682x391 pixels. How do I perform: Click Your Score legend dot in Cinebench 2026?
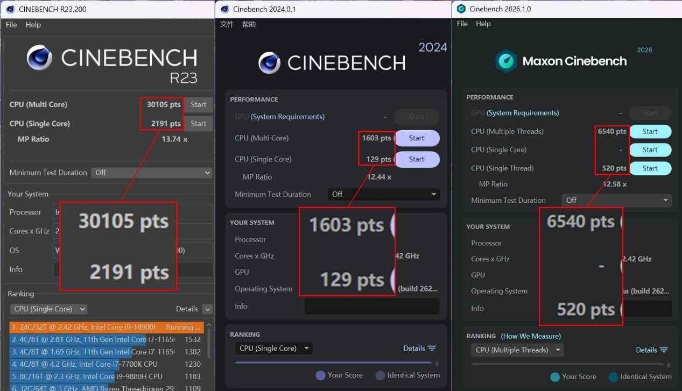click(x=554, y=377)
